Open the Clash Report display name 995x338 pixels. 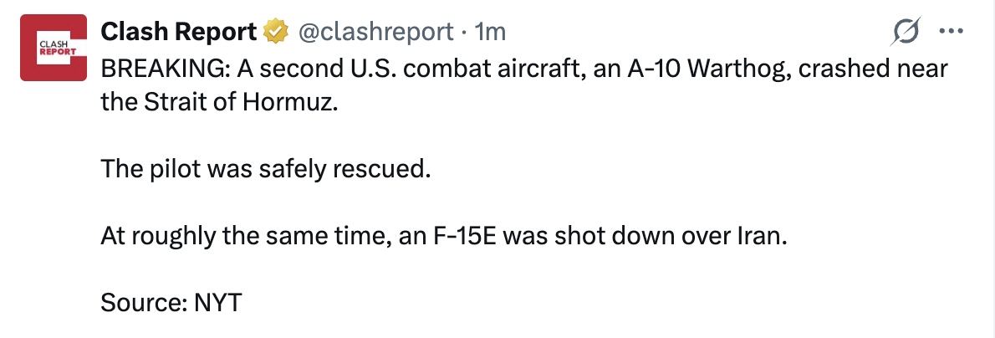pos(178,31)
